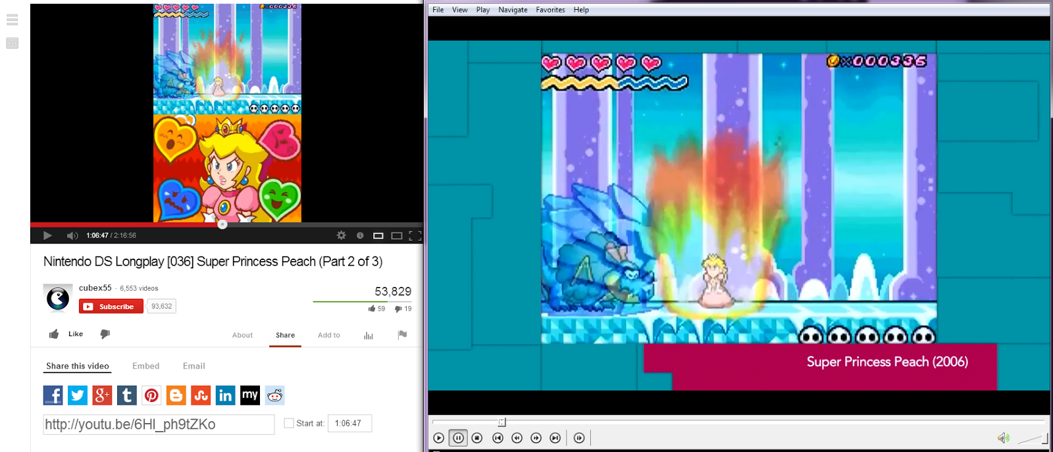Open the YouTube guide hamburger menu

[x=12, y=20]
